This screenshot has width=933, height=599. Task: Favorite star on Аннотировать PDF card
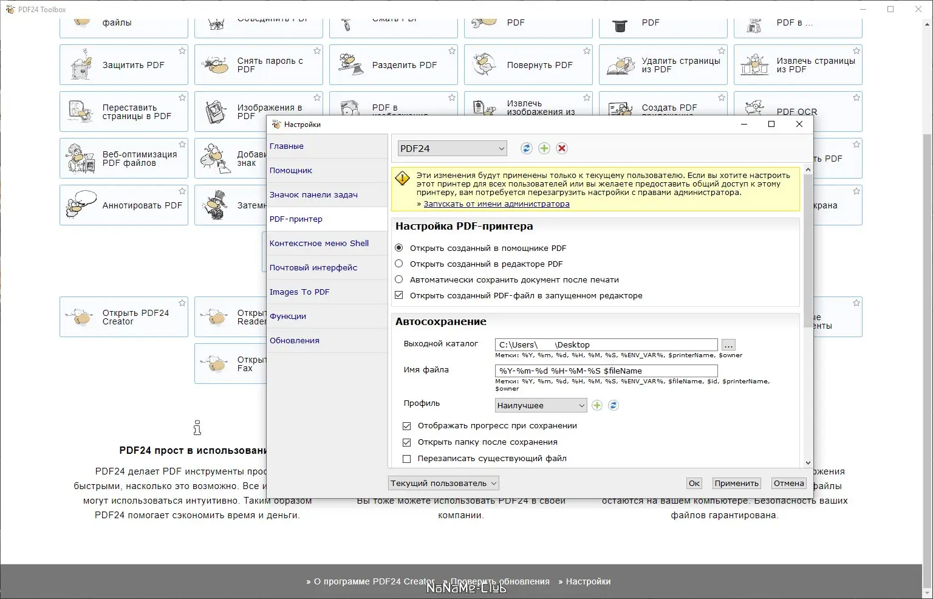point(182,191)
